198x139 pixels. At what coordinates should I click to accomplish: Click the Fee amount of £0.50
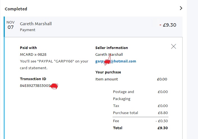162,121
